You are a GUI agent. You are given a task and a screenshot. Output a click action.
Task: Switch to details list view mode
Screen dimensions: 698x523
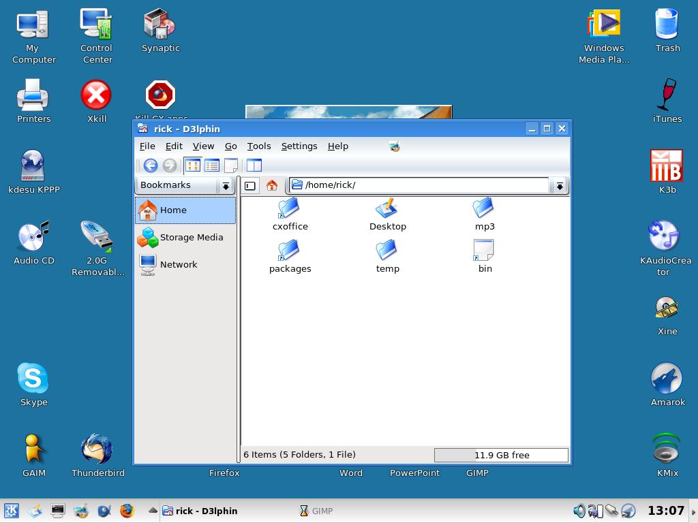point(212,165)
